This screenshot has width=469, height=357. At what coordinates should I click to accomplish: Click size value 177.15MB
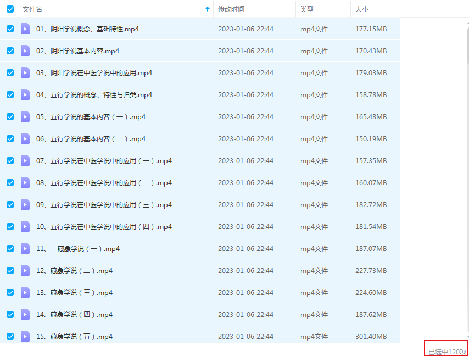[371, 29]
